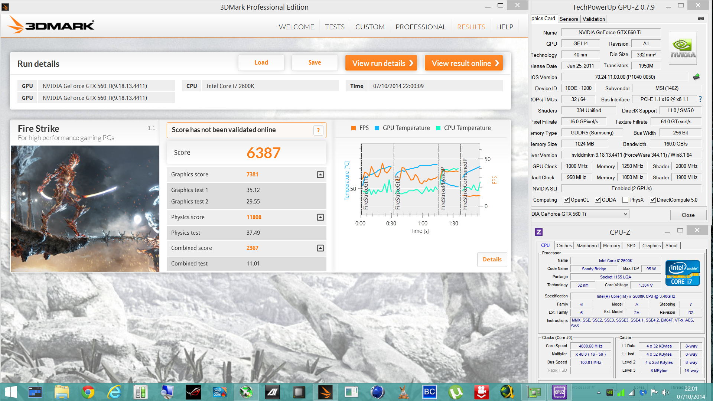Toggle the DirectCompute 5.0 checkbox

point(652,200)
